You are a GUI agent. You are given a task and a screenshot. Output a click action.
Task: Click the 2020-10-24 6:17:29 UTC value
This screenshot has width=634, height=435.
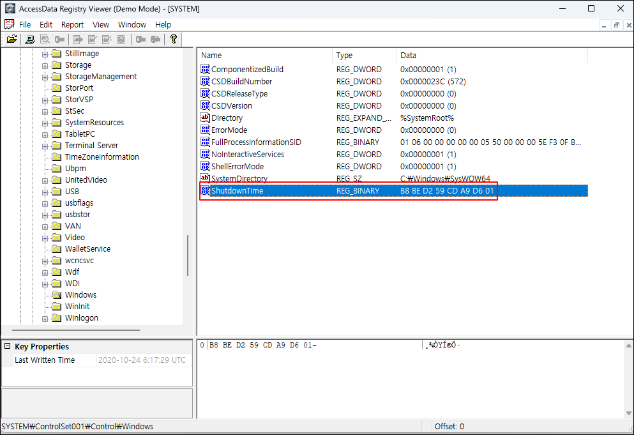[x=142, y=360]
